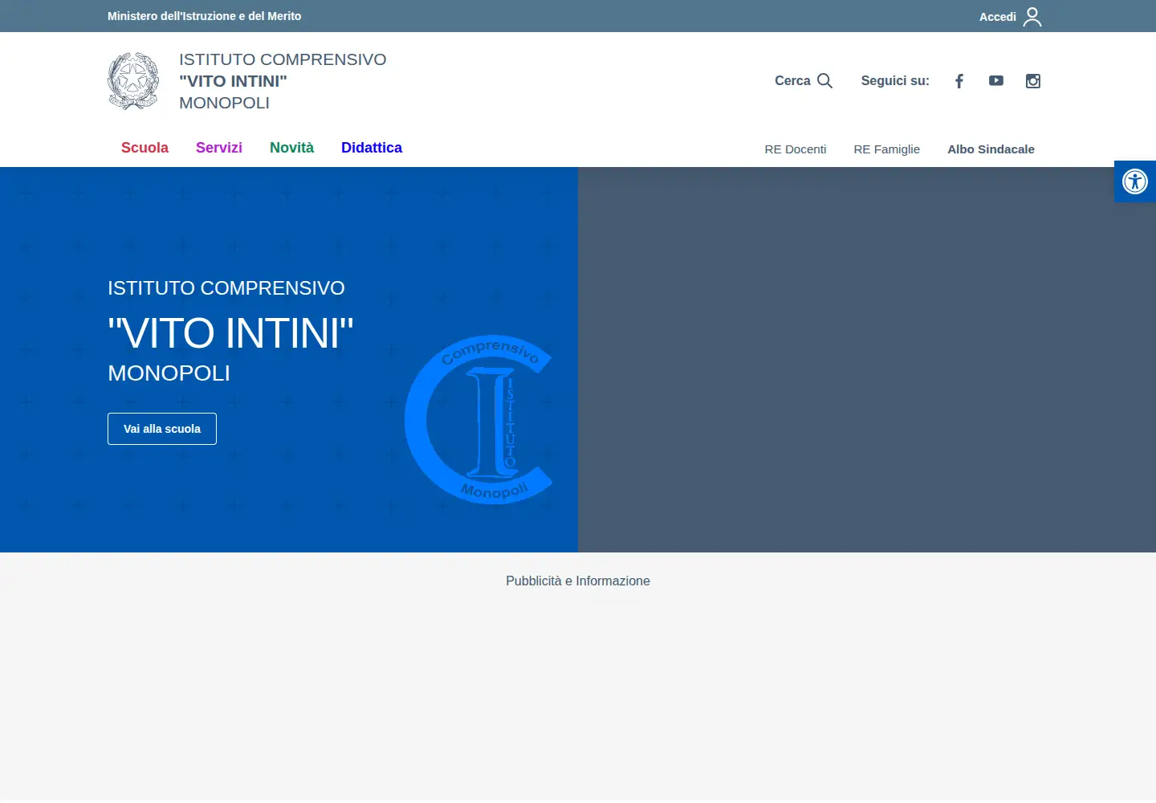Click the hero MONOPOLI text

(169, 373)
